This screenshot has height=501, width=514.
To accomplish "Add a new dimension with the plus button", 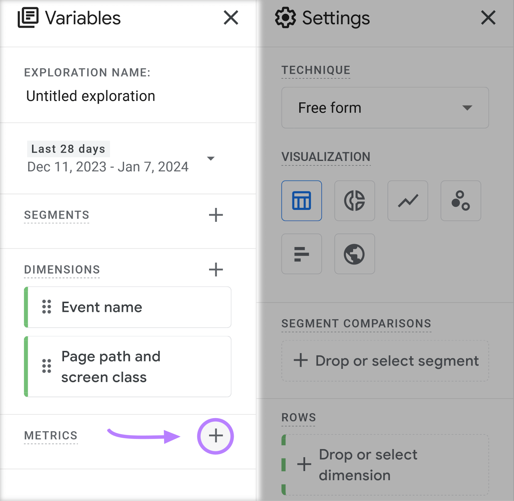I will pyautogui.click(x=216, y=270).
